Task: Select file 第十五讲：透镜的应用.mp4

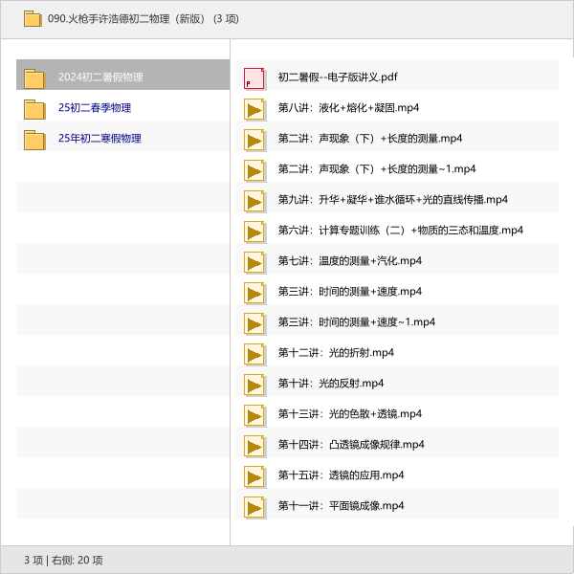Action: (341, 475)
